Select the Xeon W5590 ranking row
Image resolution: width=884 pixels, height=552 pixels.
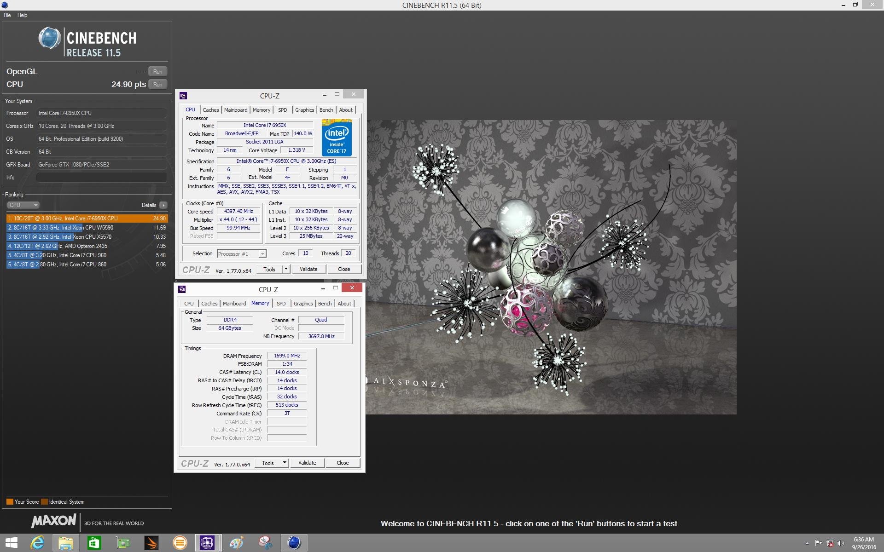87,228
